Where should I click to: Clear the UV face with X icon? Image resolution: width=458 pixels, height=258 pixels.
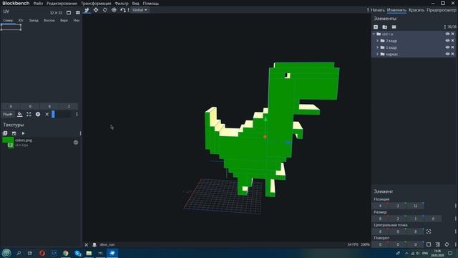47,115
